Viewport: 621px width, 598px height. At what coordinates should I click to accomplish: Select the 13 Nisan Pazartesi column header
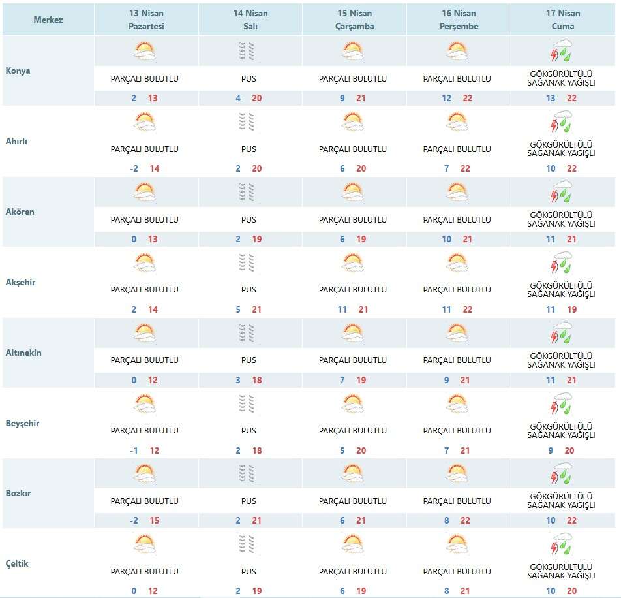146,20
